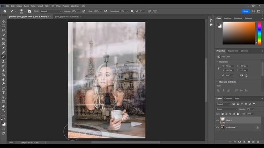Open the layer Opacity dropdown in Layers panel
The image size is (264, 148).
(x=253, y=109)
